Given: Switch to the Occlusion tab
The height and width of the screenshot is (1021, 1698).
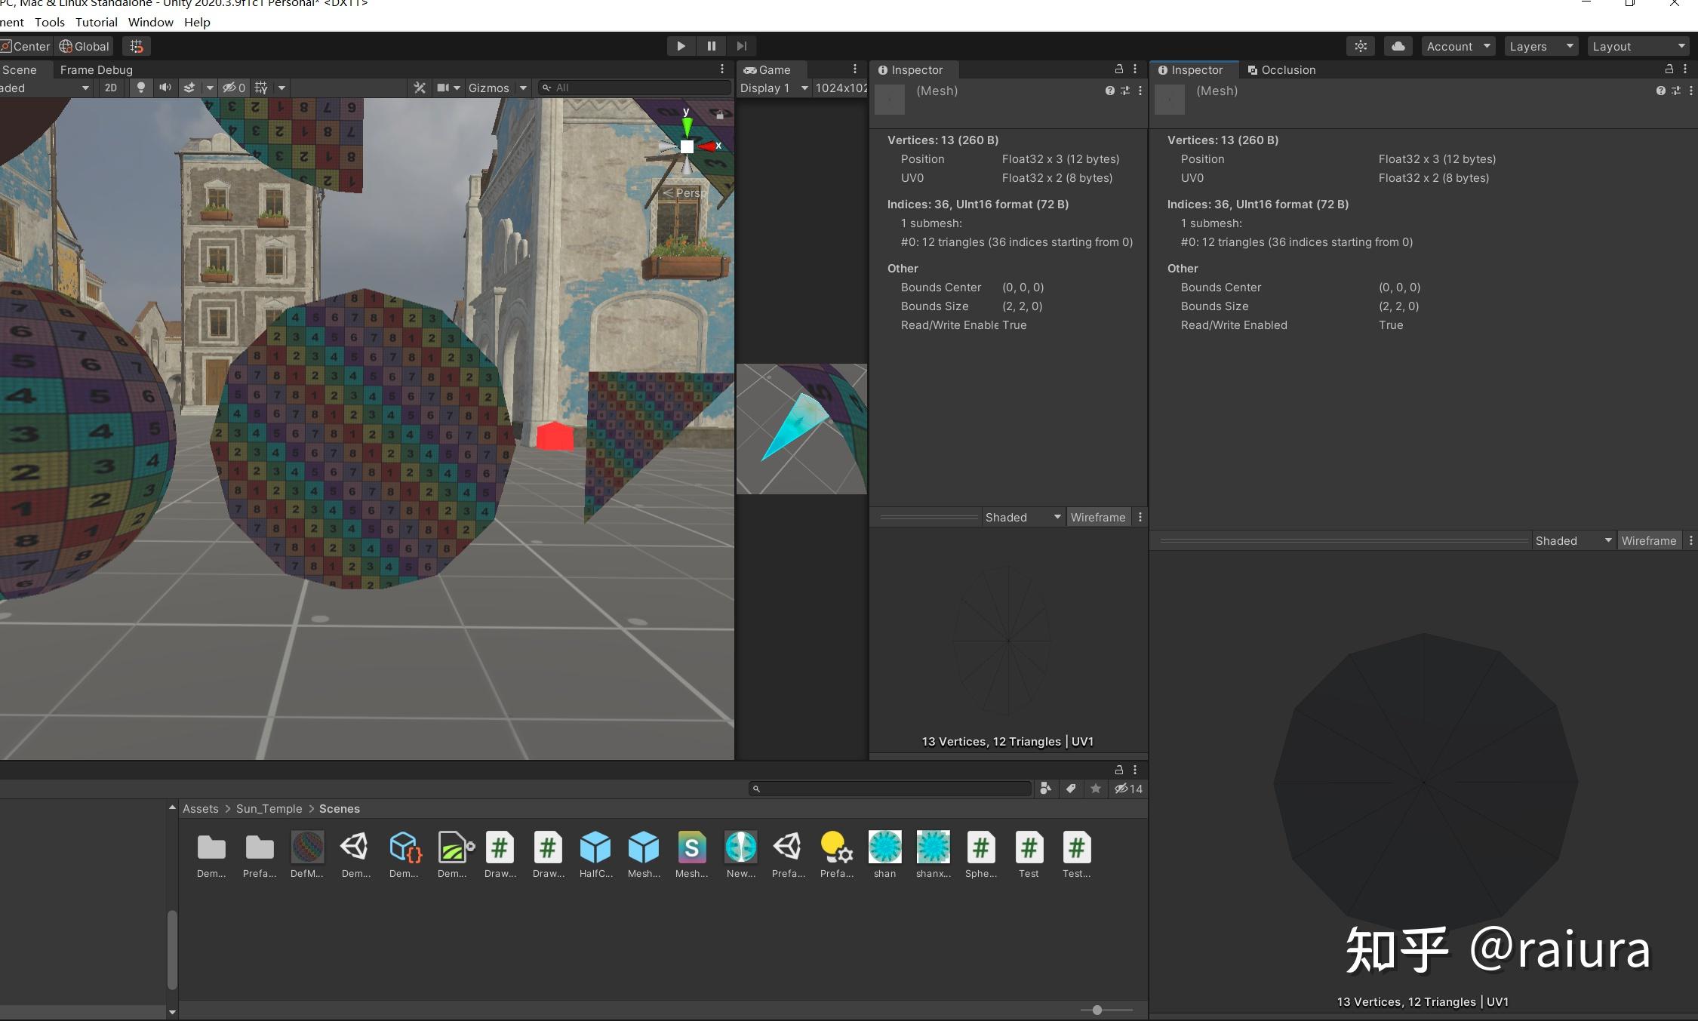Looking at the screenshot, I should coord(1282,69).
